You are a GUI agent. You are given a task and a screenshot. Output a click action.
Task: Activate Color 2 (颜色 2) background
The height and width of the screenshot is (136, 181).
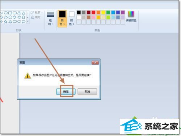(x=72, y=19)
